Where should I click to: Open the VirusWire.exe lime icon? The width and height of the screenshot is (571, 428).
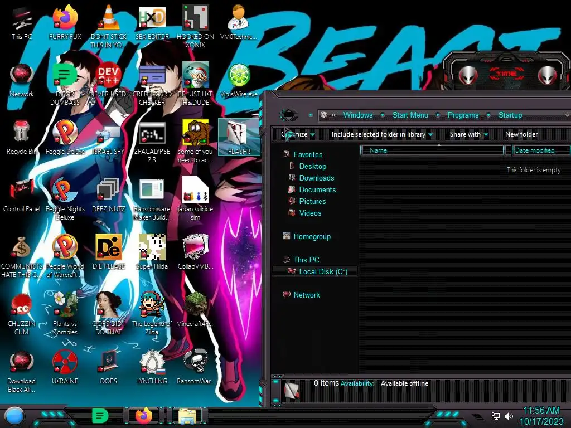click(239, 80)
